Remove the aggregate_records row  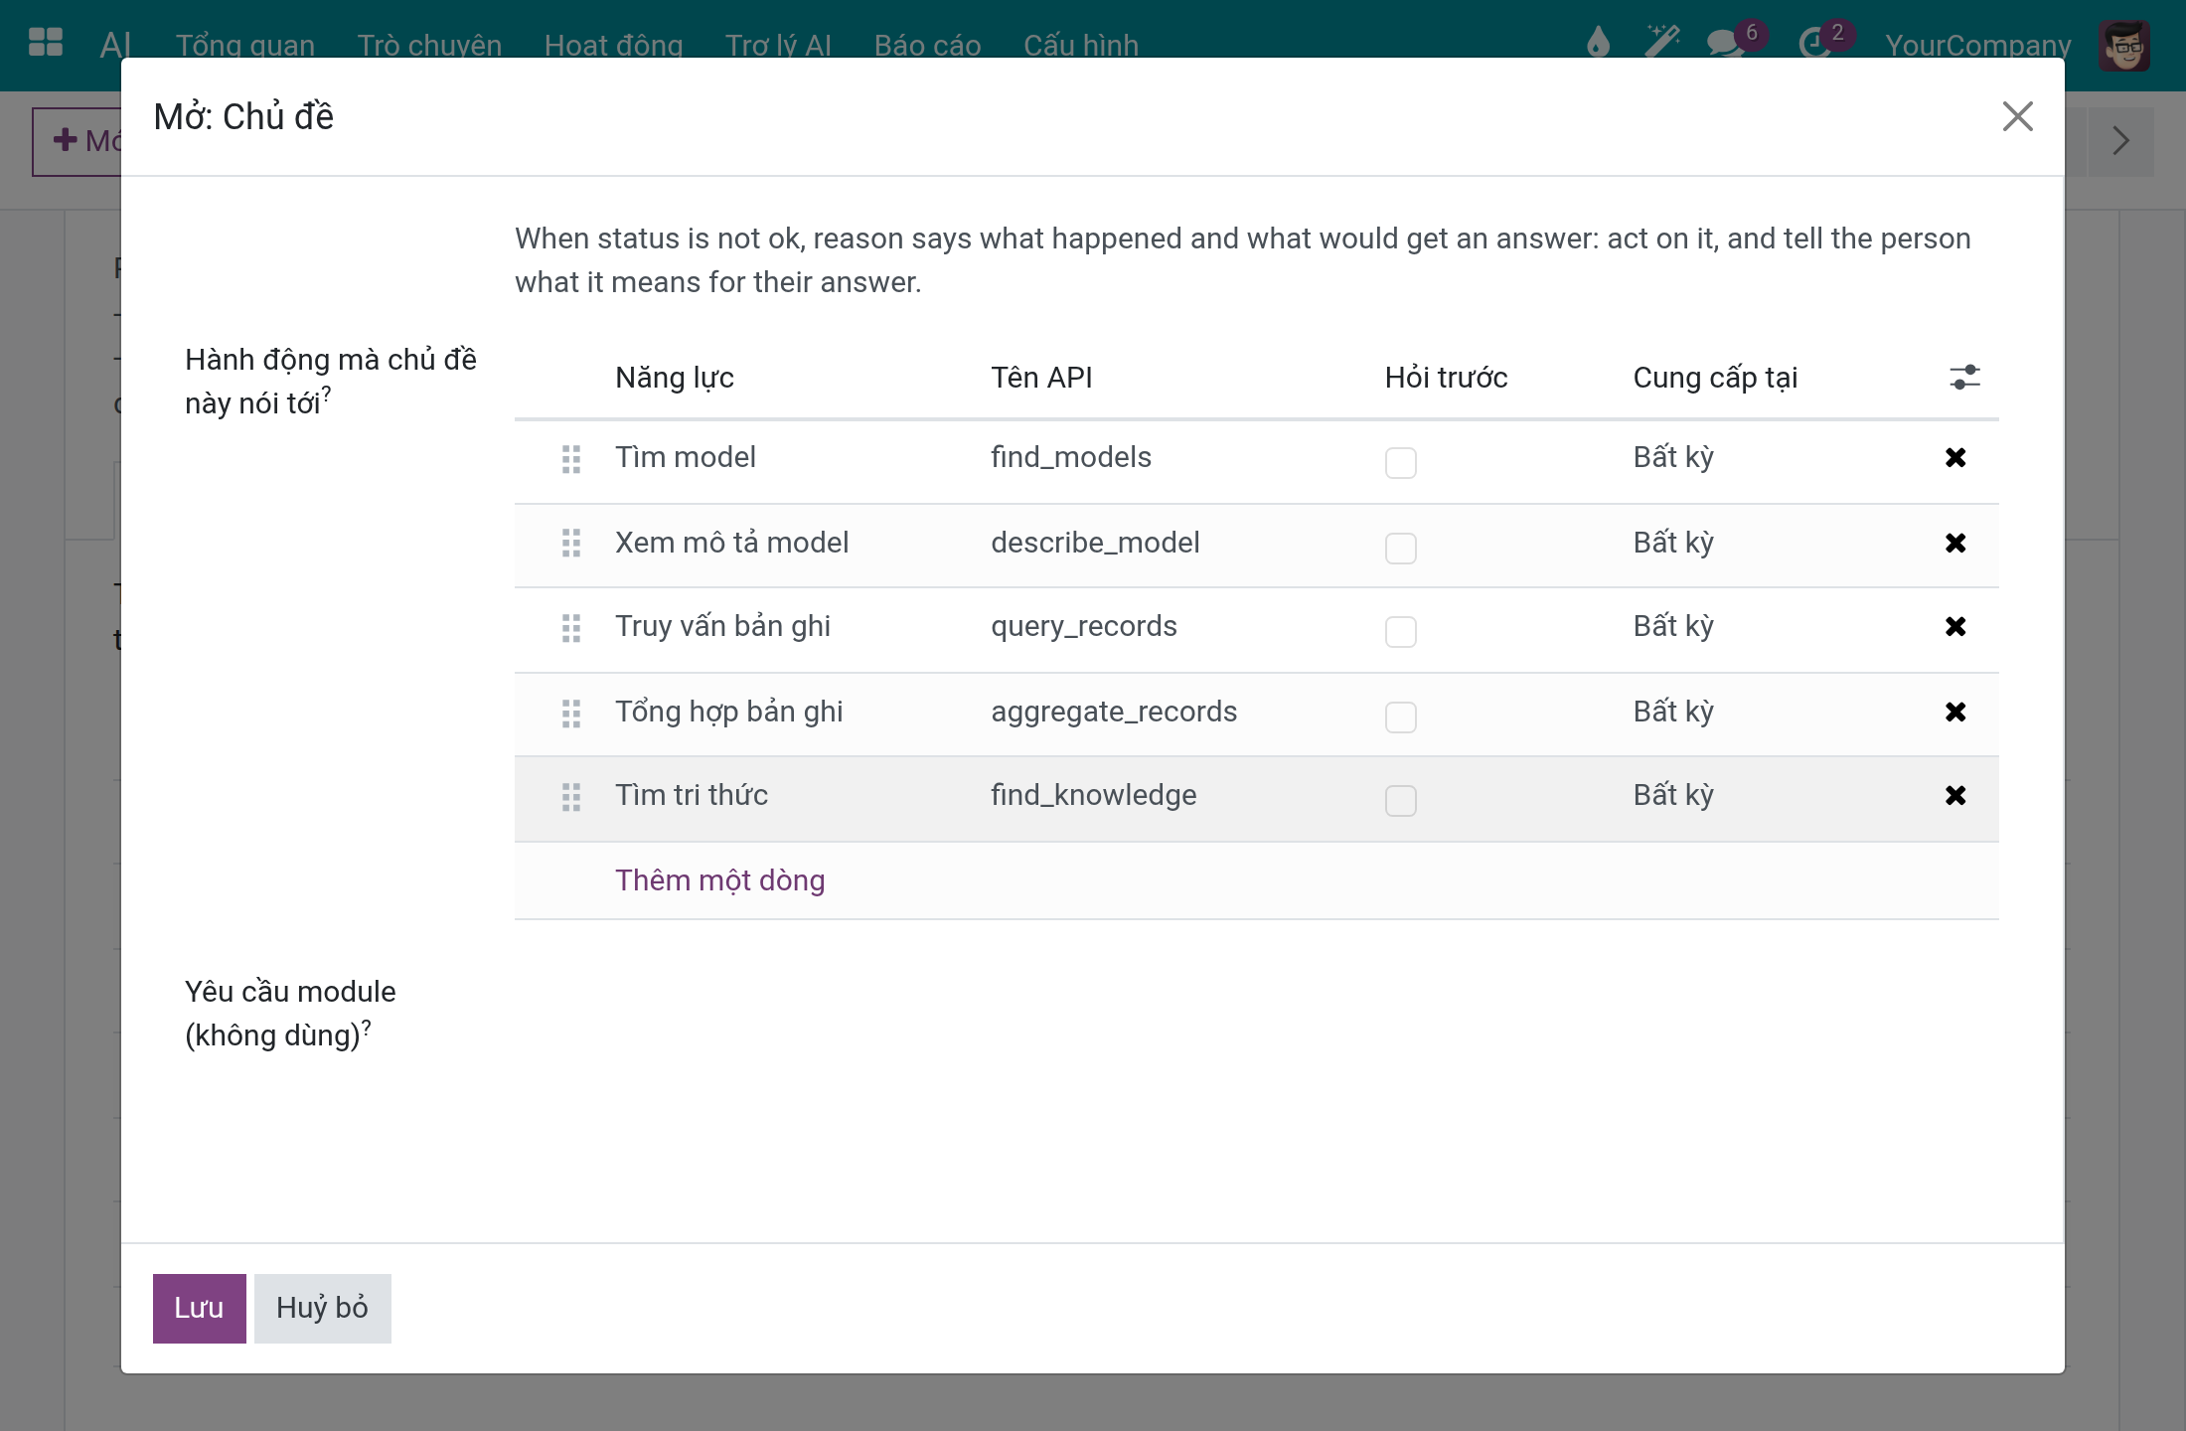click(x=1955, y=712)
